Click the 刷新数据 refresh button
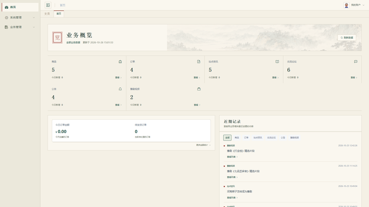This screenshot has height=207, width=369. click(x=347, y=38)
